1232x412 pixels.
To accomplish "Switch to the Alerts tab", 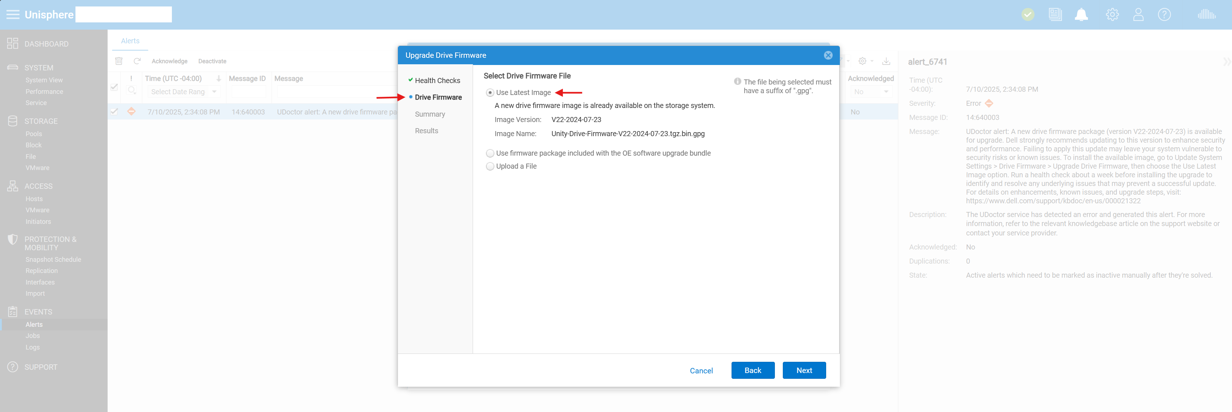I will coord(130,41).
